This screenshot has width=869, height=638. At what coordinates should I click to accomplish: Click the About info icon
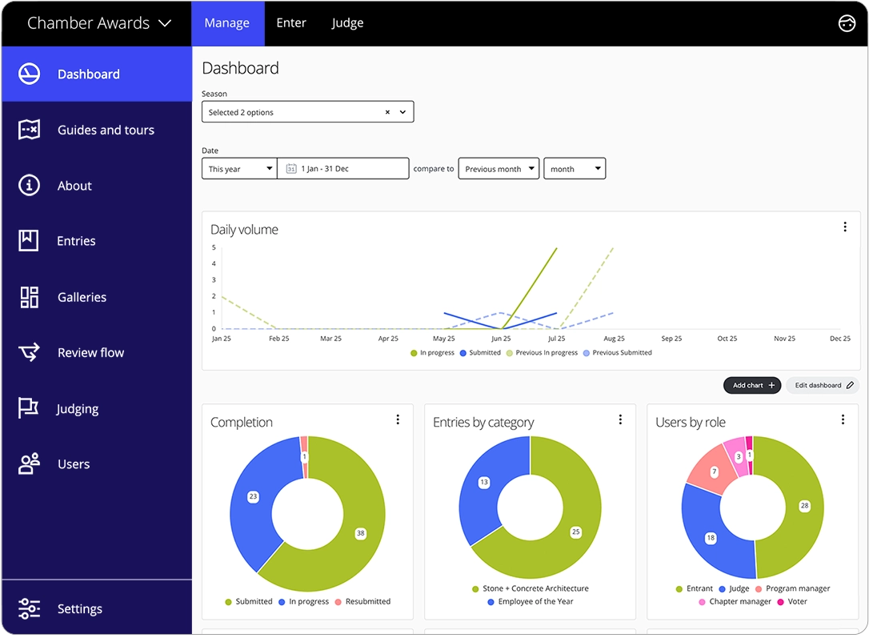[30, 186]
